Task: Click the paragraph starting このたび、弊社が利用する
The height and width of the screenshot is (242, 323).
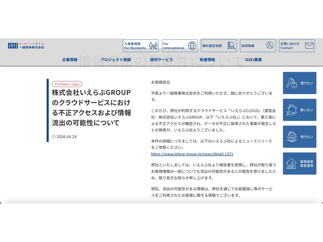Action: (x=214, y=120)
